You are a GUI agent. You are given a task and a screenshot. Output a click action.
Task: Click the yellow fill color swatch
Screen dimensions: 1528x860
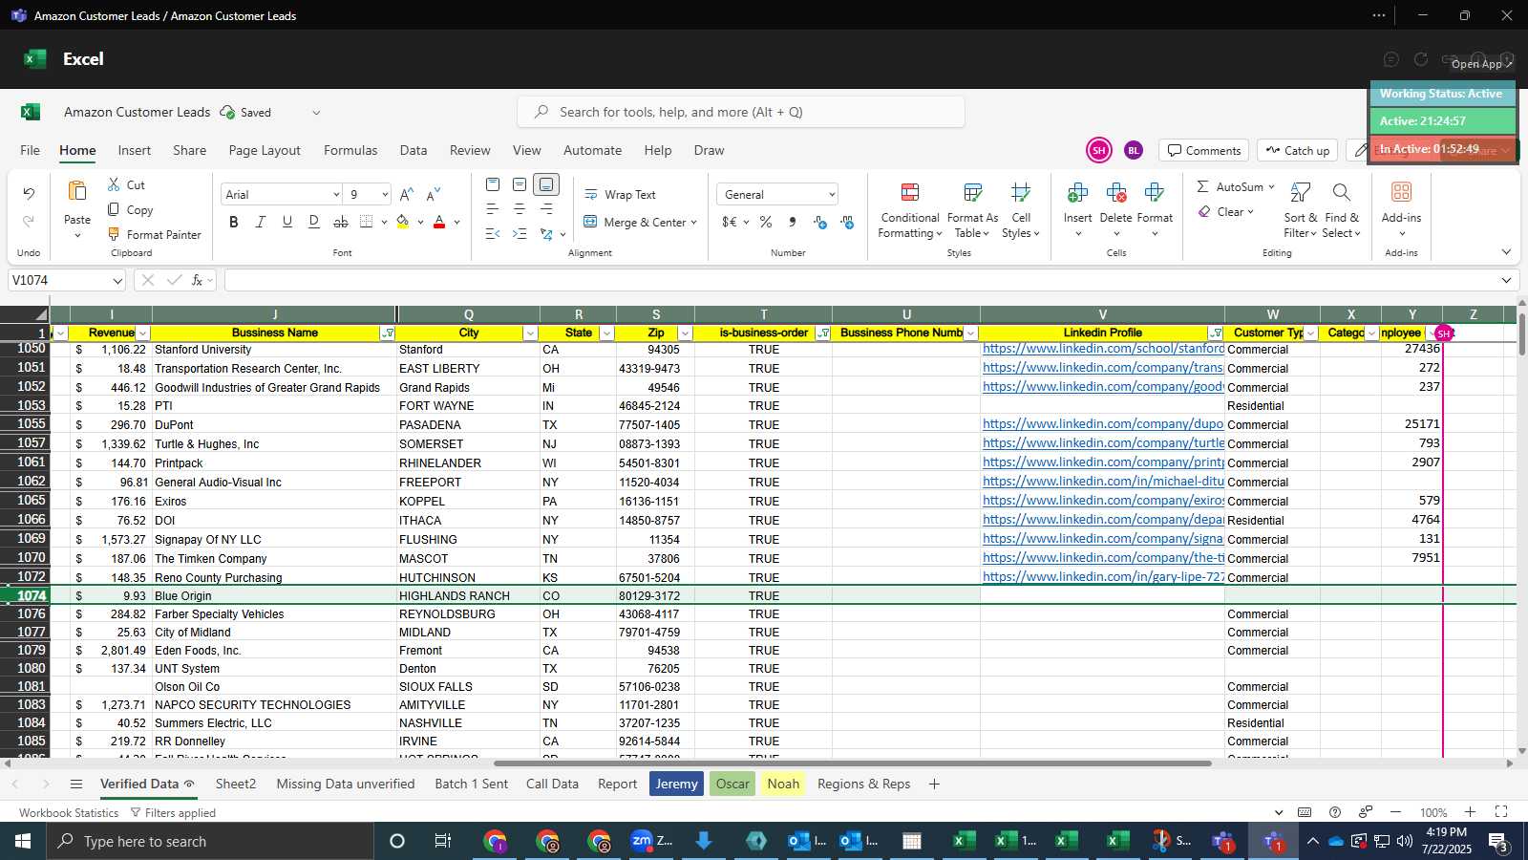click(402, 222)
